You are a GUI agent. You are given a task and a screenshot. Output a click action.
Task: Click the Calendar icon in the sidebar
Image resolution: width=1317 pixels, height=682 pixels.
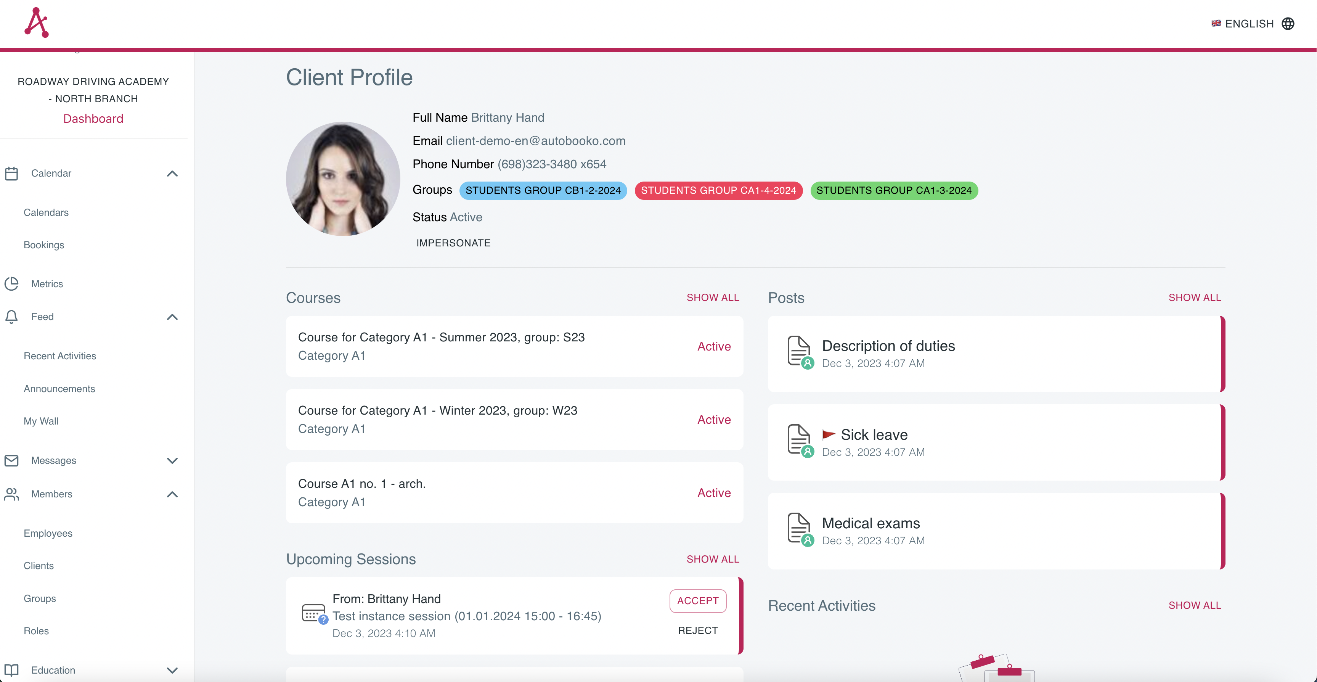pyautogui.click(x=12, y=173)
